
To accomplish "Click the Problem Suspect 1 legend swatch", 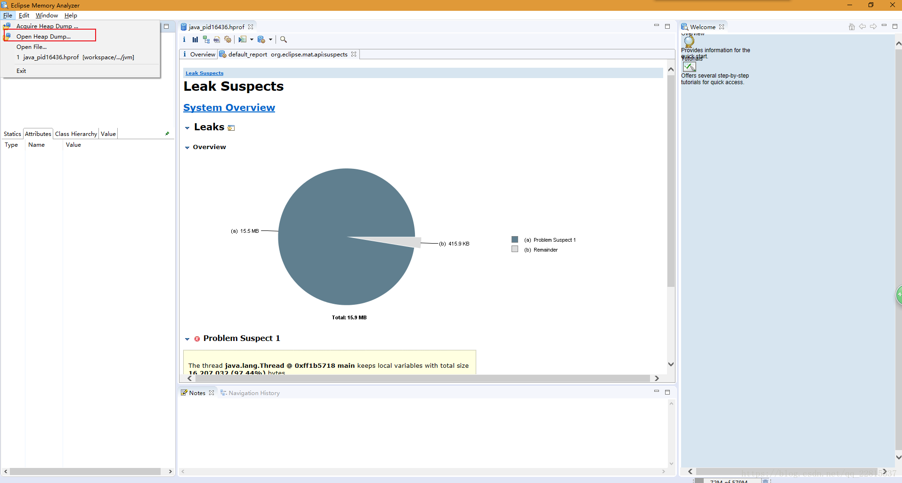I will pyautogui.click(x=515, y=239).
